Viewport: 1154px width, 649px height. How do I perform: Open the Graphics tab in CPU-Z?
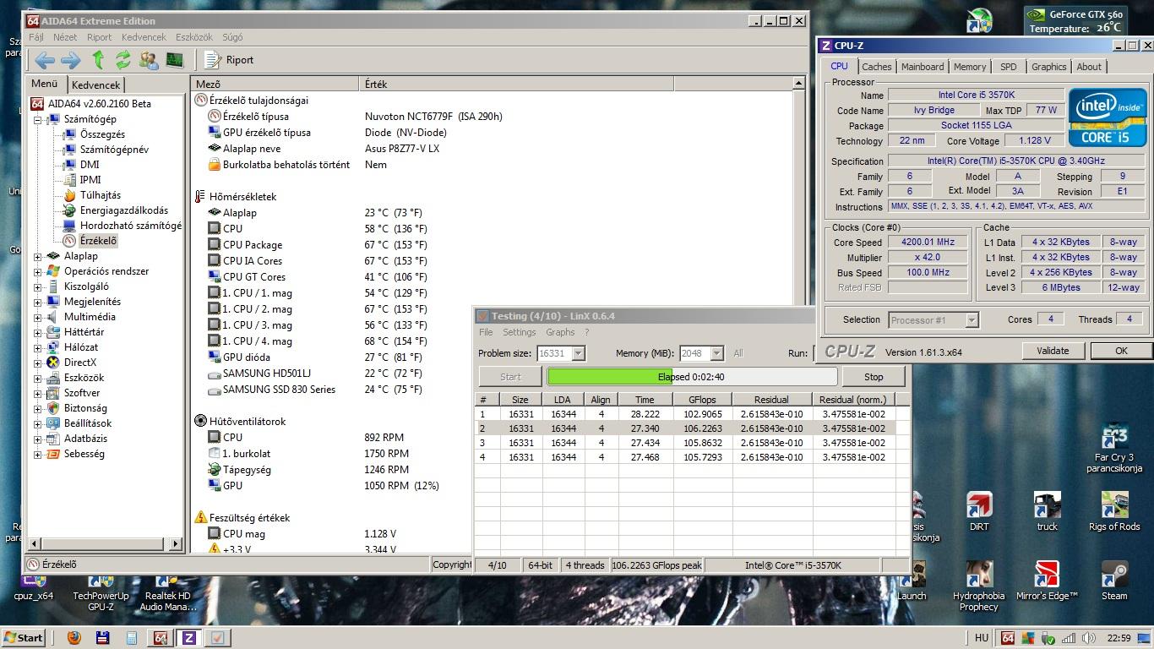point(1049,67)
